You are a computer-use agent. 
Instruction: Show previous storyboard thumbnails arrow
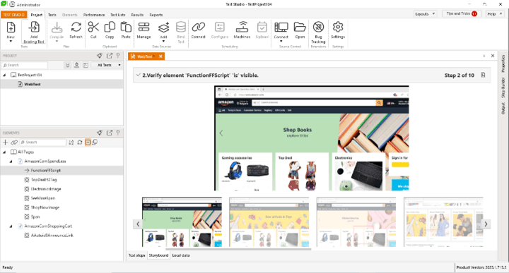(x=138, y=224)
